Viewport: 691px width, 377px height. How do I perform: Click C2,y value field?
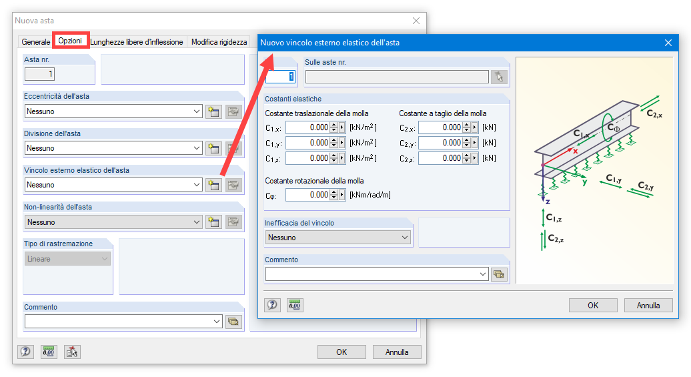point(440,143)
